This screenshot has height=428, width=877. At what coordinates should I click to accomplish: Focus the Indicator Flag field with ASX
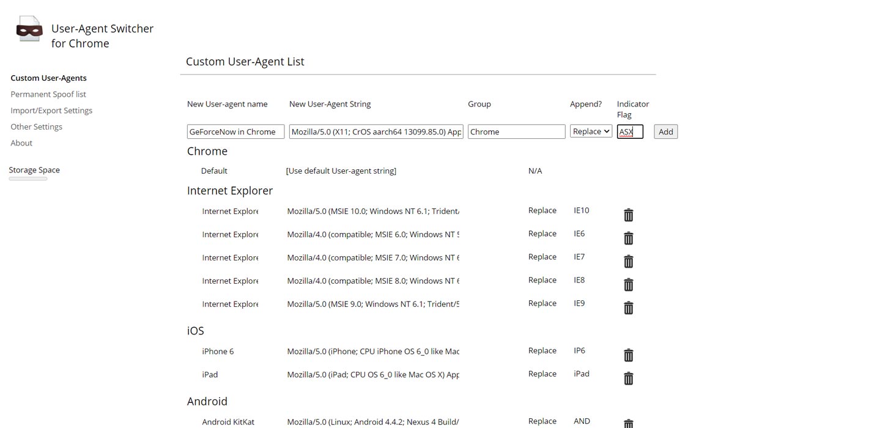[x=630, y=131]
